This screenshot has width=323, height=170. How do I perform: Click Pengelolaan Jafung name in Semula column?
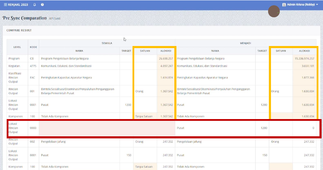pos(53,142)
